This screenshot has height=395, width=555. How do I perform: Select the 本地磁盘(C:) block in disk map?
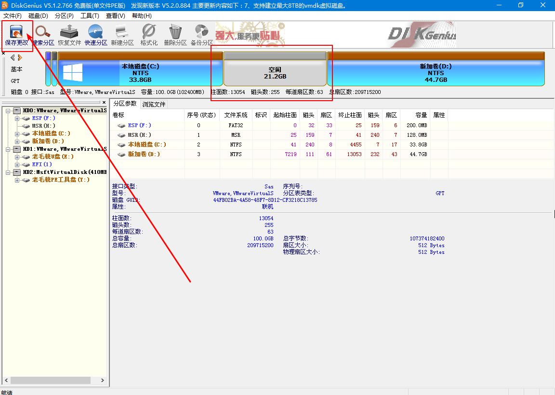pyautogui.click(x=140, y=69)
